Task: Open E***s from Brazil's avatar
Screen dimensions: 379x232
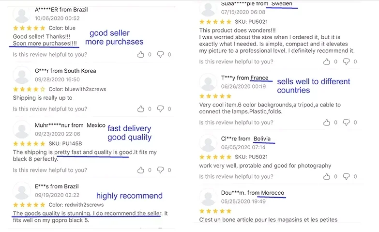Action: pos(22,191)
